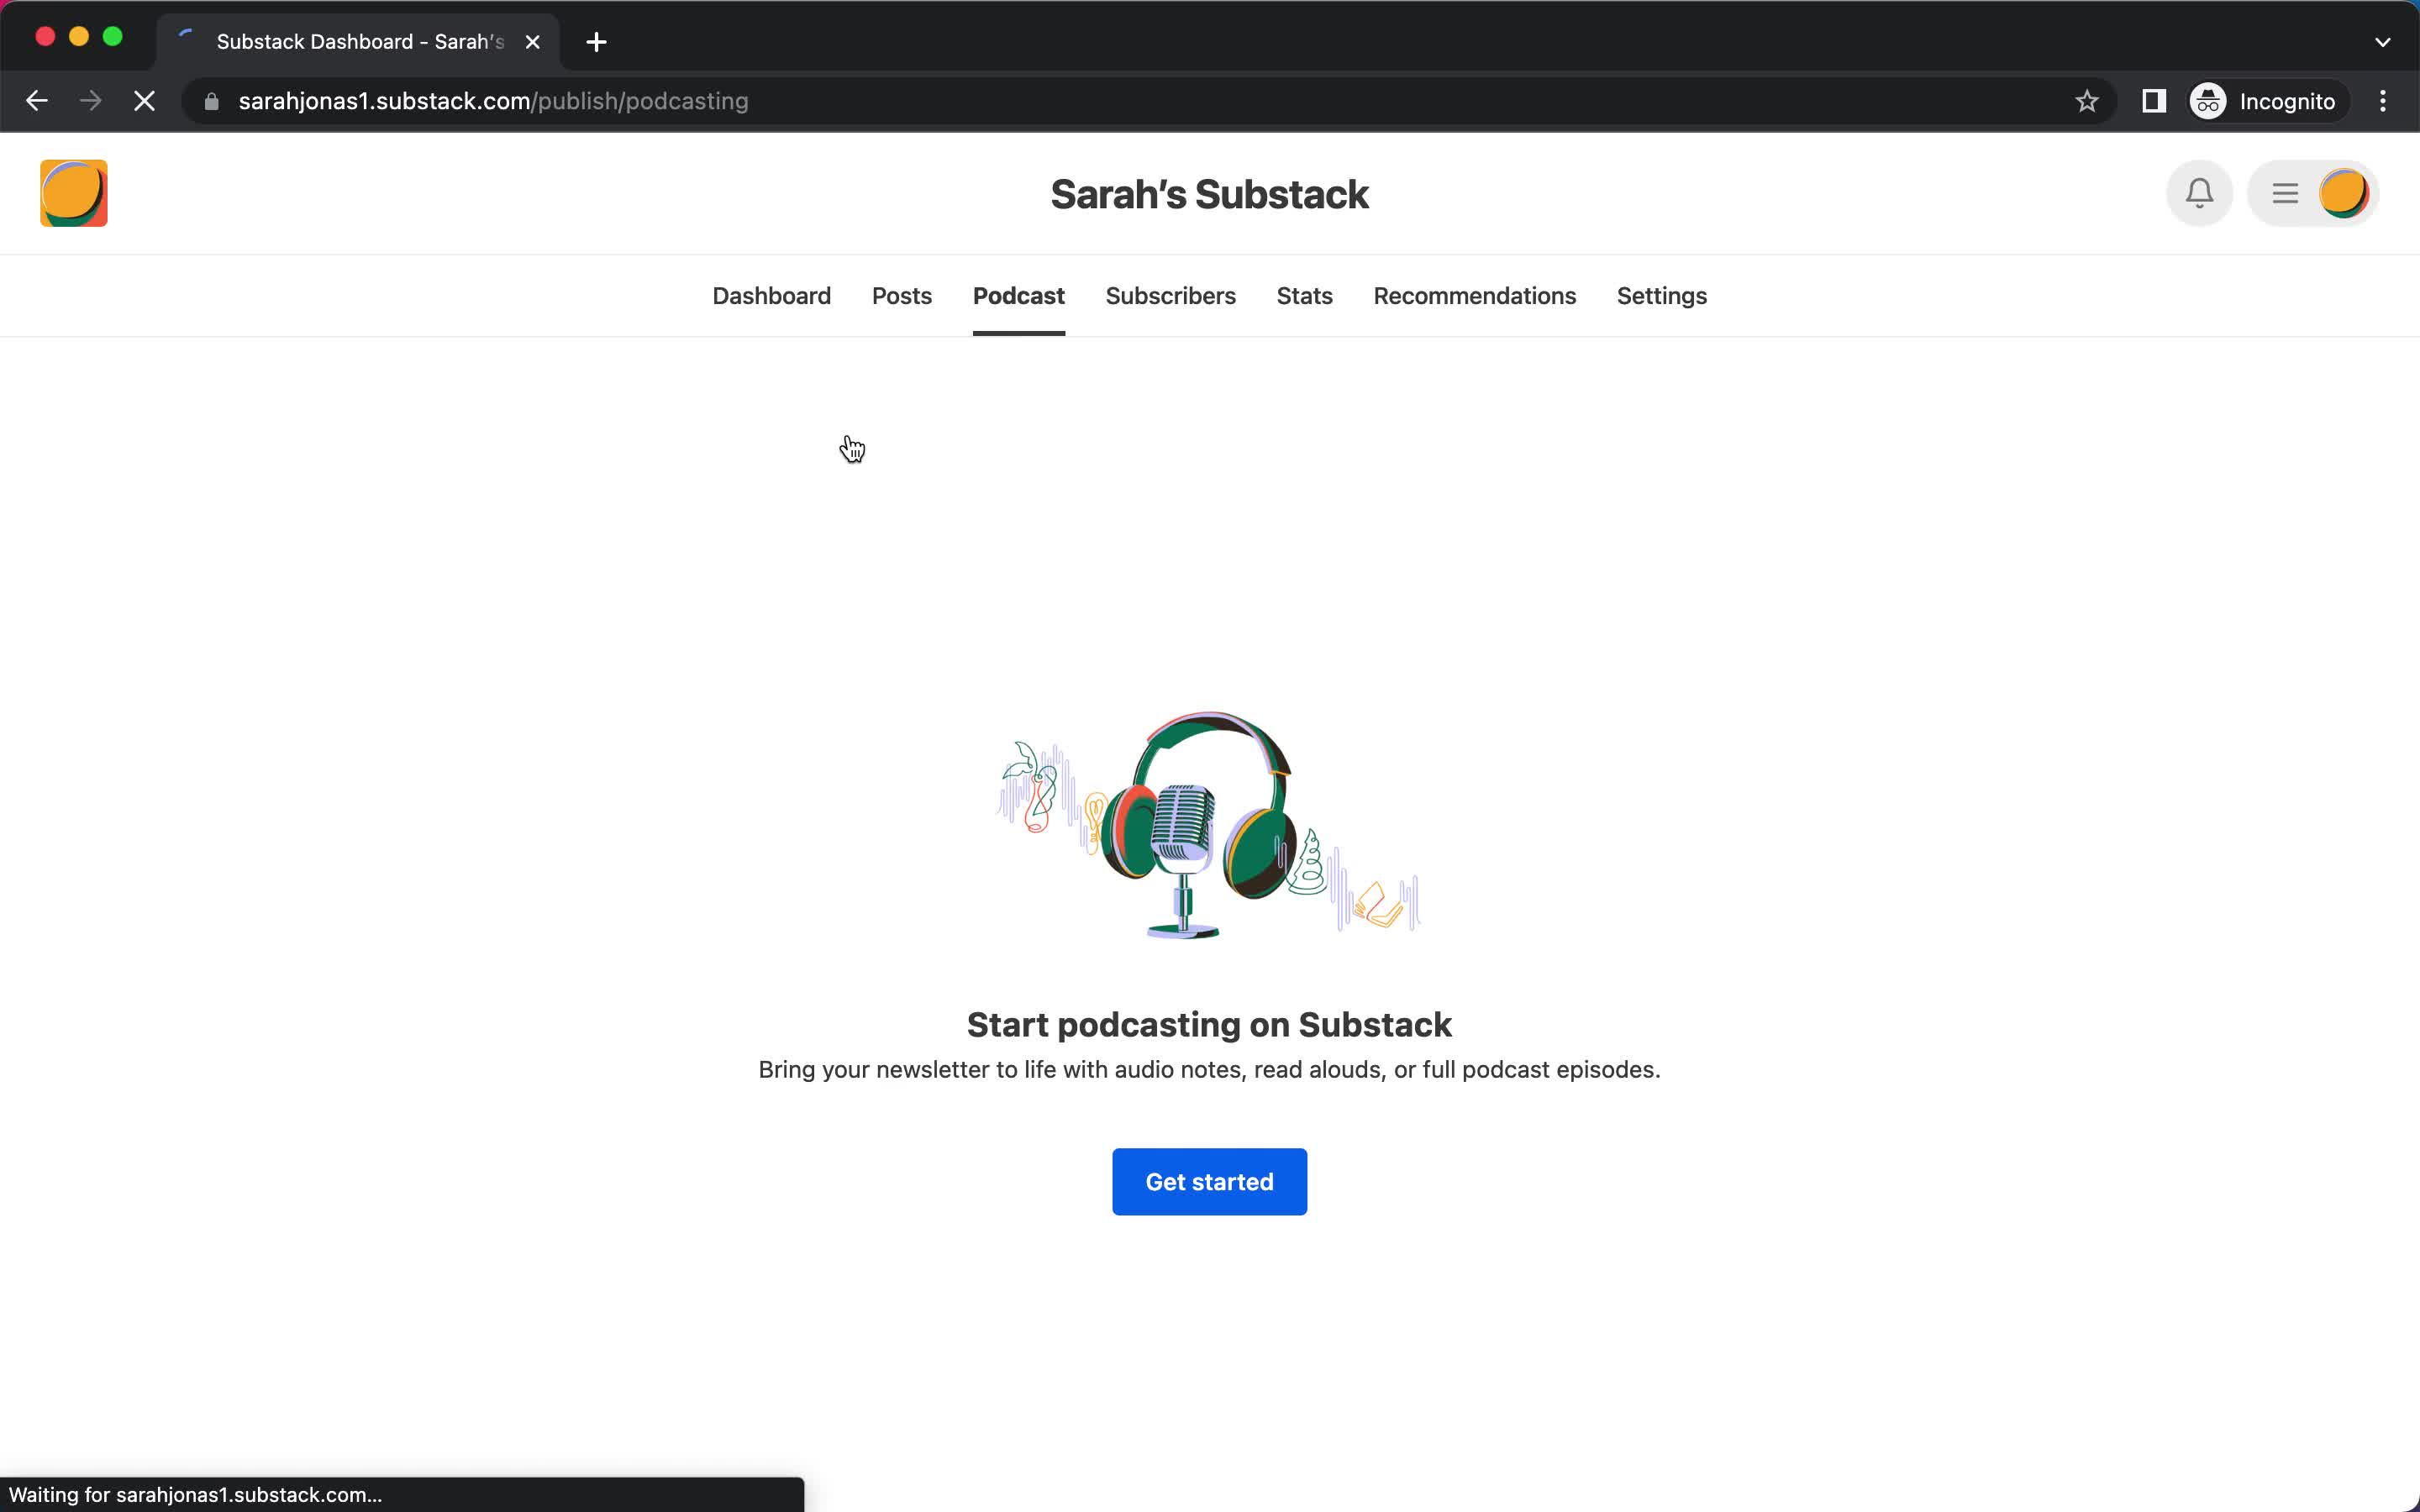Image resolution: width=2420 pixels, height=1512 pixels.
Task: Open the Recommendations tab
Action: click(1475, 296)
